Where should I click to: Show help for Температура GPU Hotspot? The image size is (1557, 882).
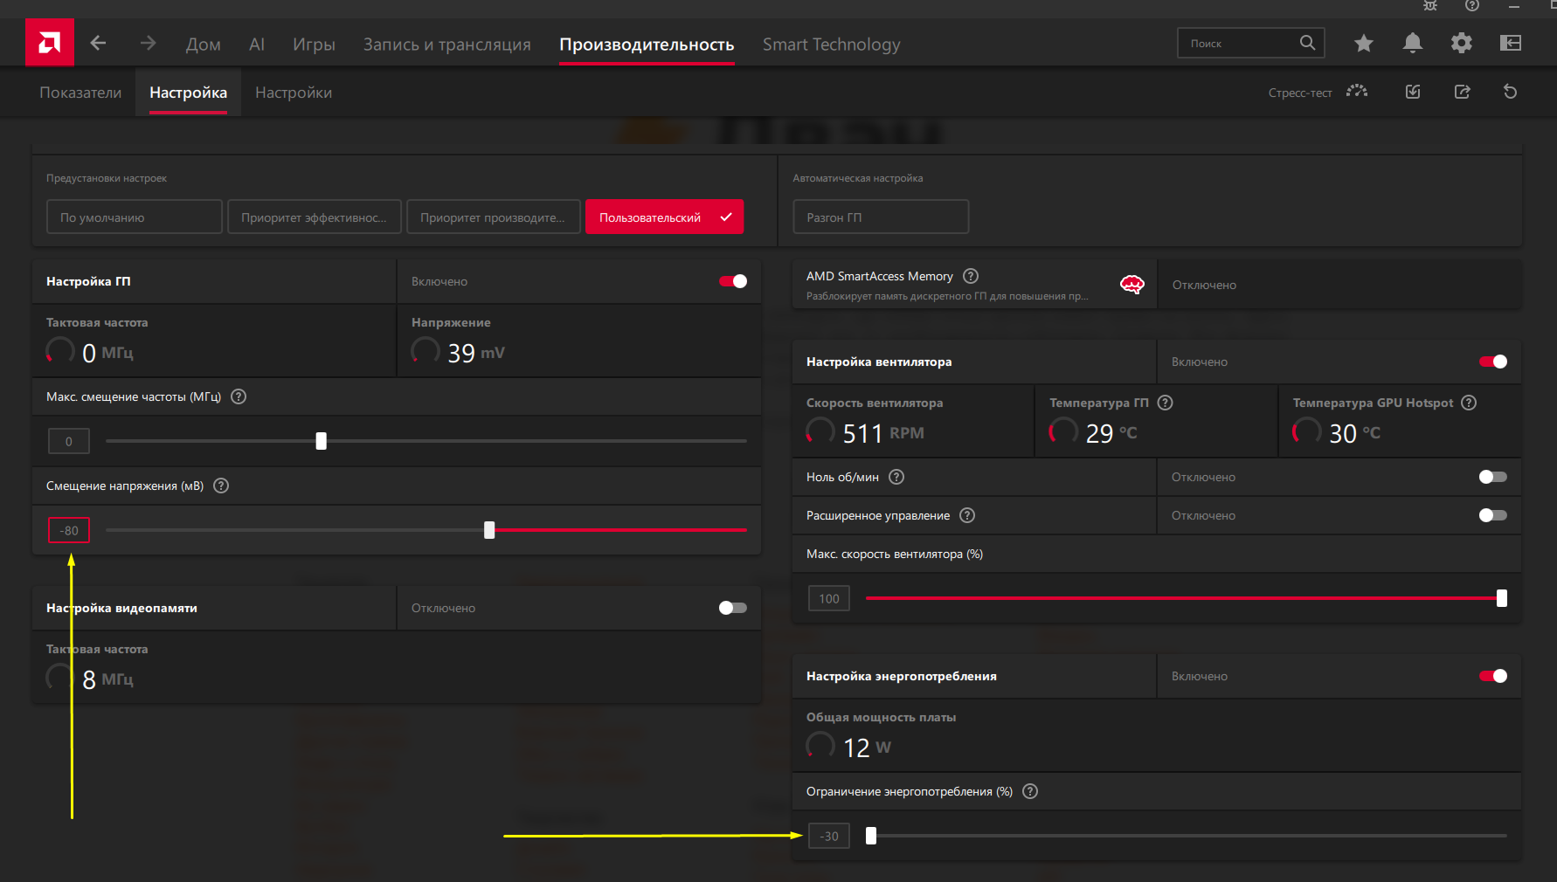(1470, 403)
